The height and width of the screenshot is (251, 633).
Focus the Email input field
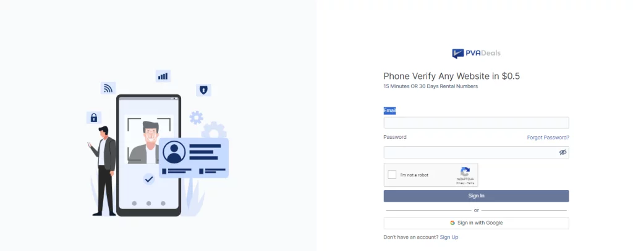pos(476,123)
